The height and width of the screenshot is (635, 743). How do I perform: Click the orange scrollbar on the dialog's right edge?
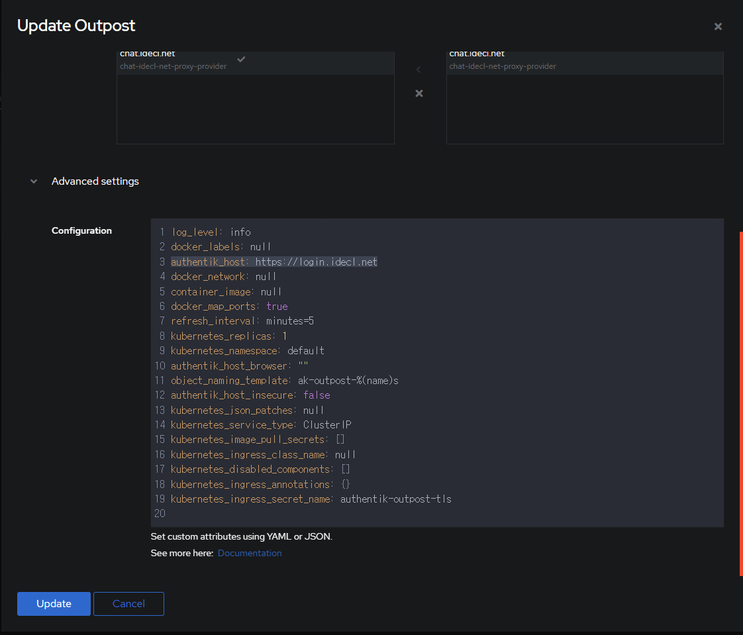pyautogui.click(x=740, y=403)
